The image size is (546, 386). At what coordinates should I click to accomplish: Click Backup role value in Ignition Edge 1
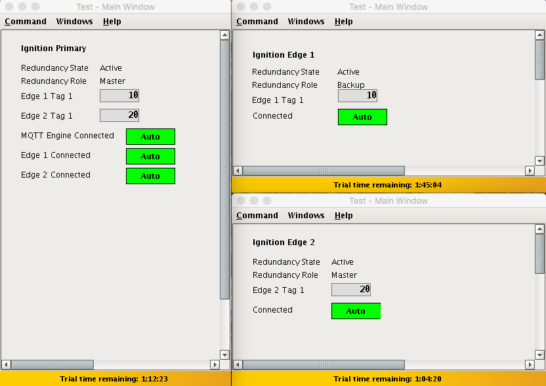(351, 85)
